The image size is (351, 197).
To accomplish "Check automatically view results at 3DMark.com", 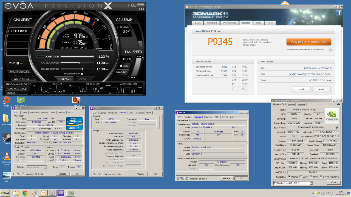I will 330,50.
